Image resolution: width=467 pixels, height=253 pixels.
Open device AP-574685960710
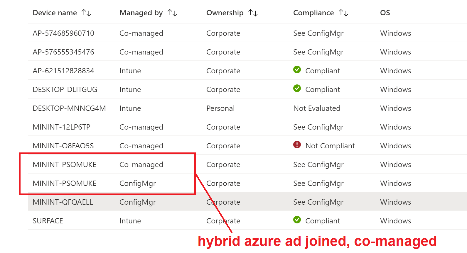[63, 33]
